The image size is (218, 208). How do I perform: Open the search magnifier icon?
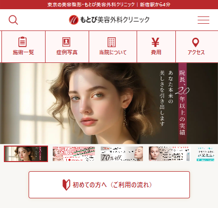click(x=13, y=20)
